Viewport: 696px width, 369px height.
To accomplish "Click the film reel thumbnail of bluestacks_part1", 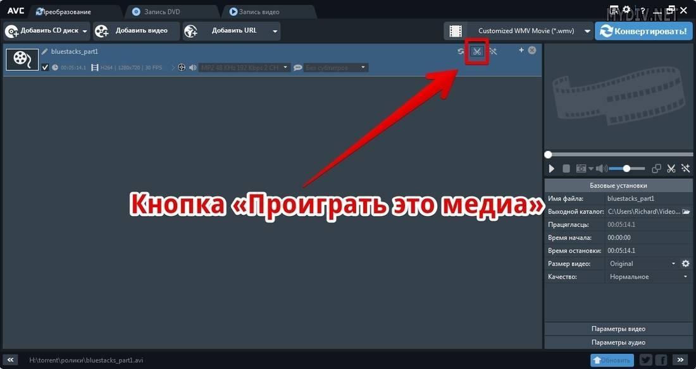I will (22, 59).
